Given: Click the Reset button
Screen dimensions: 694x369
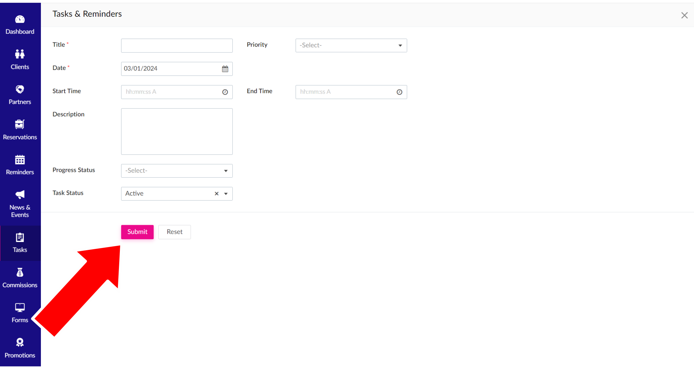Looking at the screenshot, I should 174,232.
